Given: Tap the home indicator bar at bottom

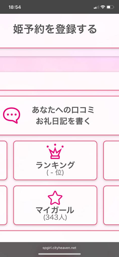Looking at the screenshot, I should [x=59, y=254].
